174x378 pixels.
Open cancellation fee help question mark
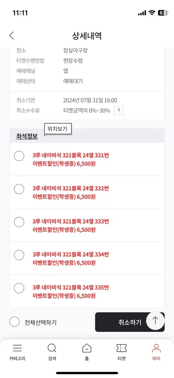tap(118, 111)
